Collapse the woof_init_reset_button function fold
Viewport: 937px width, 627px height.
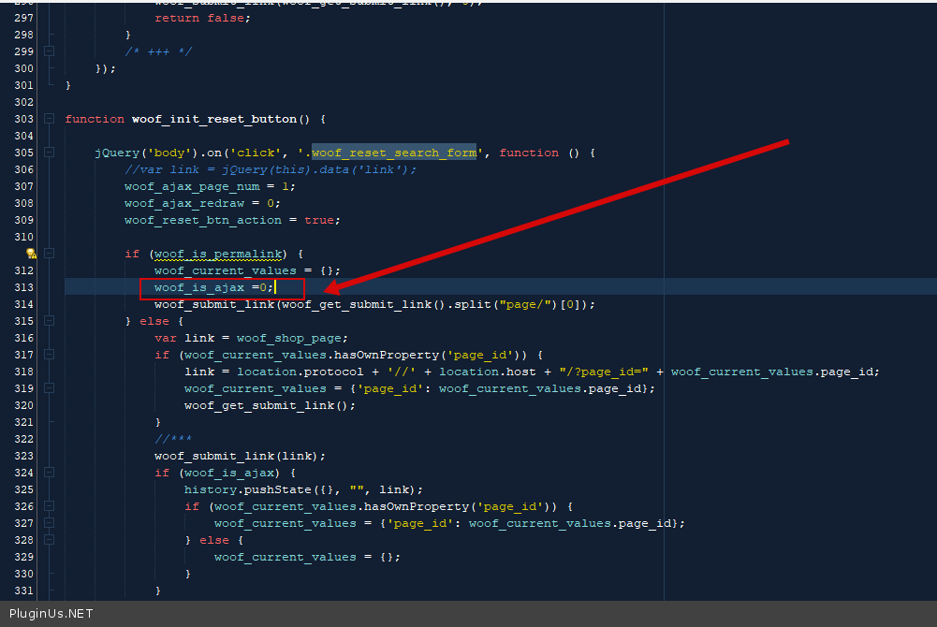[x=50, y=119]
